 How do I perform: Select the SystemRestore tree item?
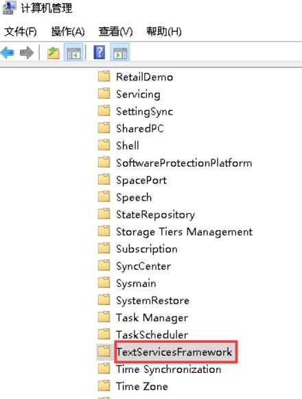click(152, 301)
